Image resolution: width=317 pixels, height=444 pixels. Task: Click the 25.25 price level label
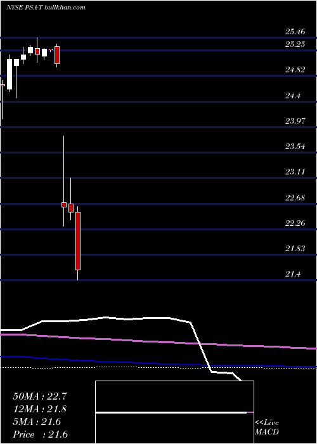(295, 44)
